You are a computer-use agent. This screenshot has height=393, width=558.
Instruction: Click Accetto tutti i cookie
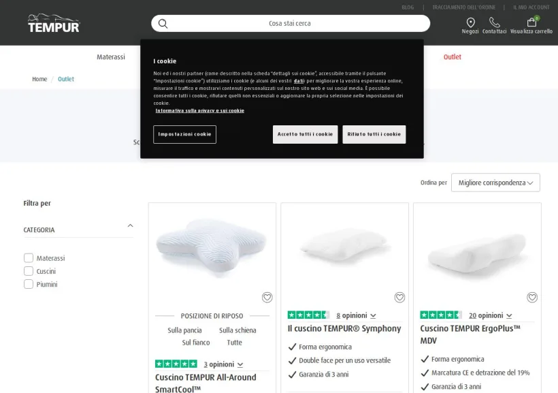[x=306, y=134]
